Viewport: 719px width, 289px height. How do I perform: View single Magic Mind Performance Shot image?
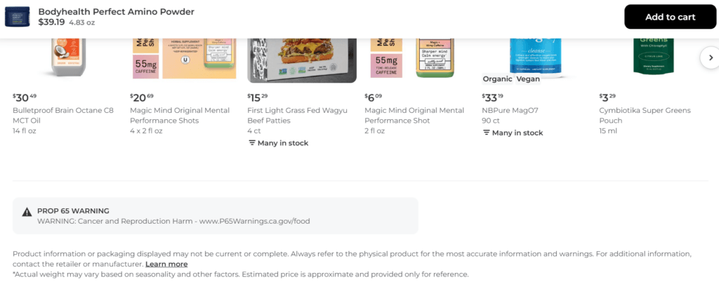pyautogui.click(x=418, y=58)
